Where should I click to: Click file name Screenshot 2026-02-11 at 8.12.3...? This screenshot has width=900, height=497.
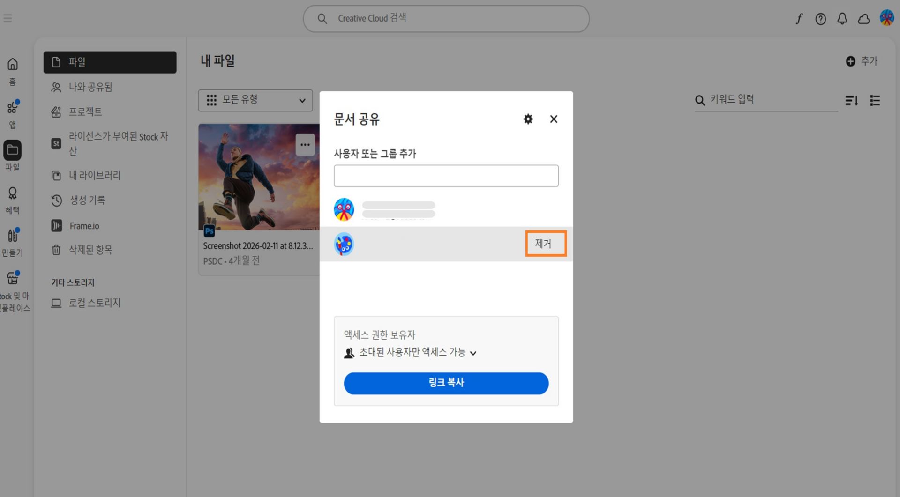click(x=258, y=246)
